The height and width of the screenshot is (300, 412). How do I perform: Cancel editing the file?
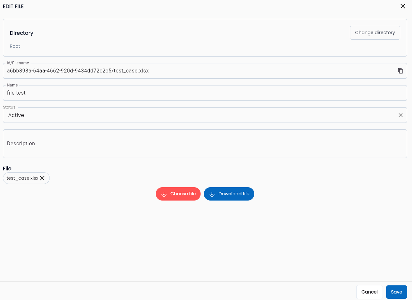369,292
